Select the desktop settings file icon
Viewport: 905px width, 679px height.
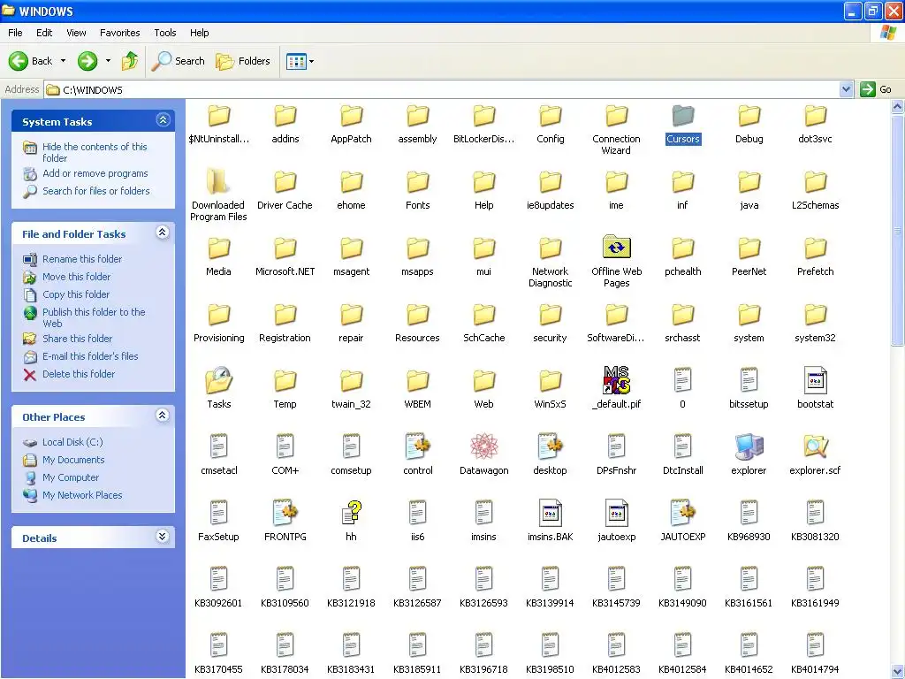click(x=550, y=446)
